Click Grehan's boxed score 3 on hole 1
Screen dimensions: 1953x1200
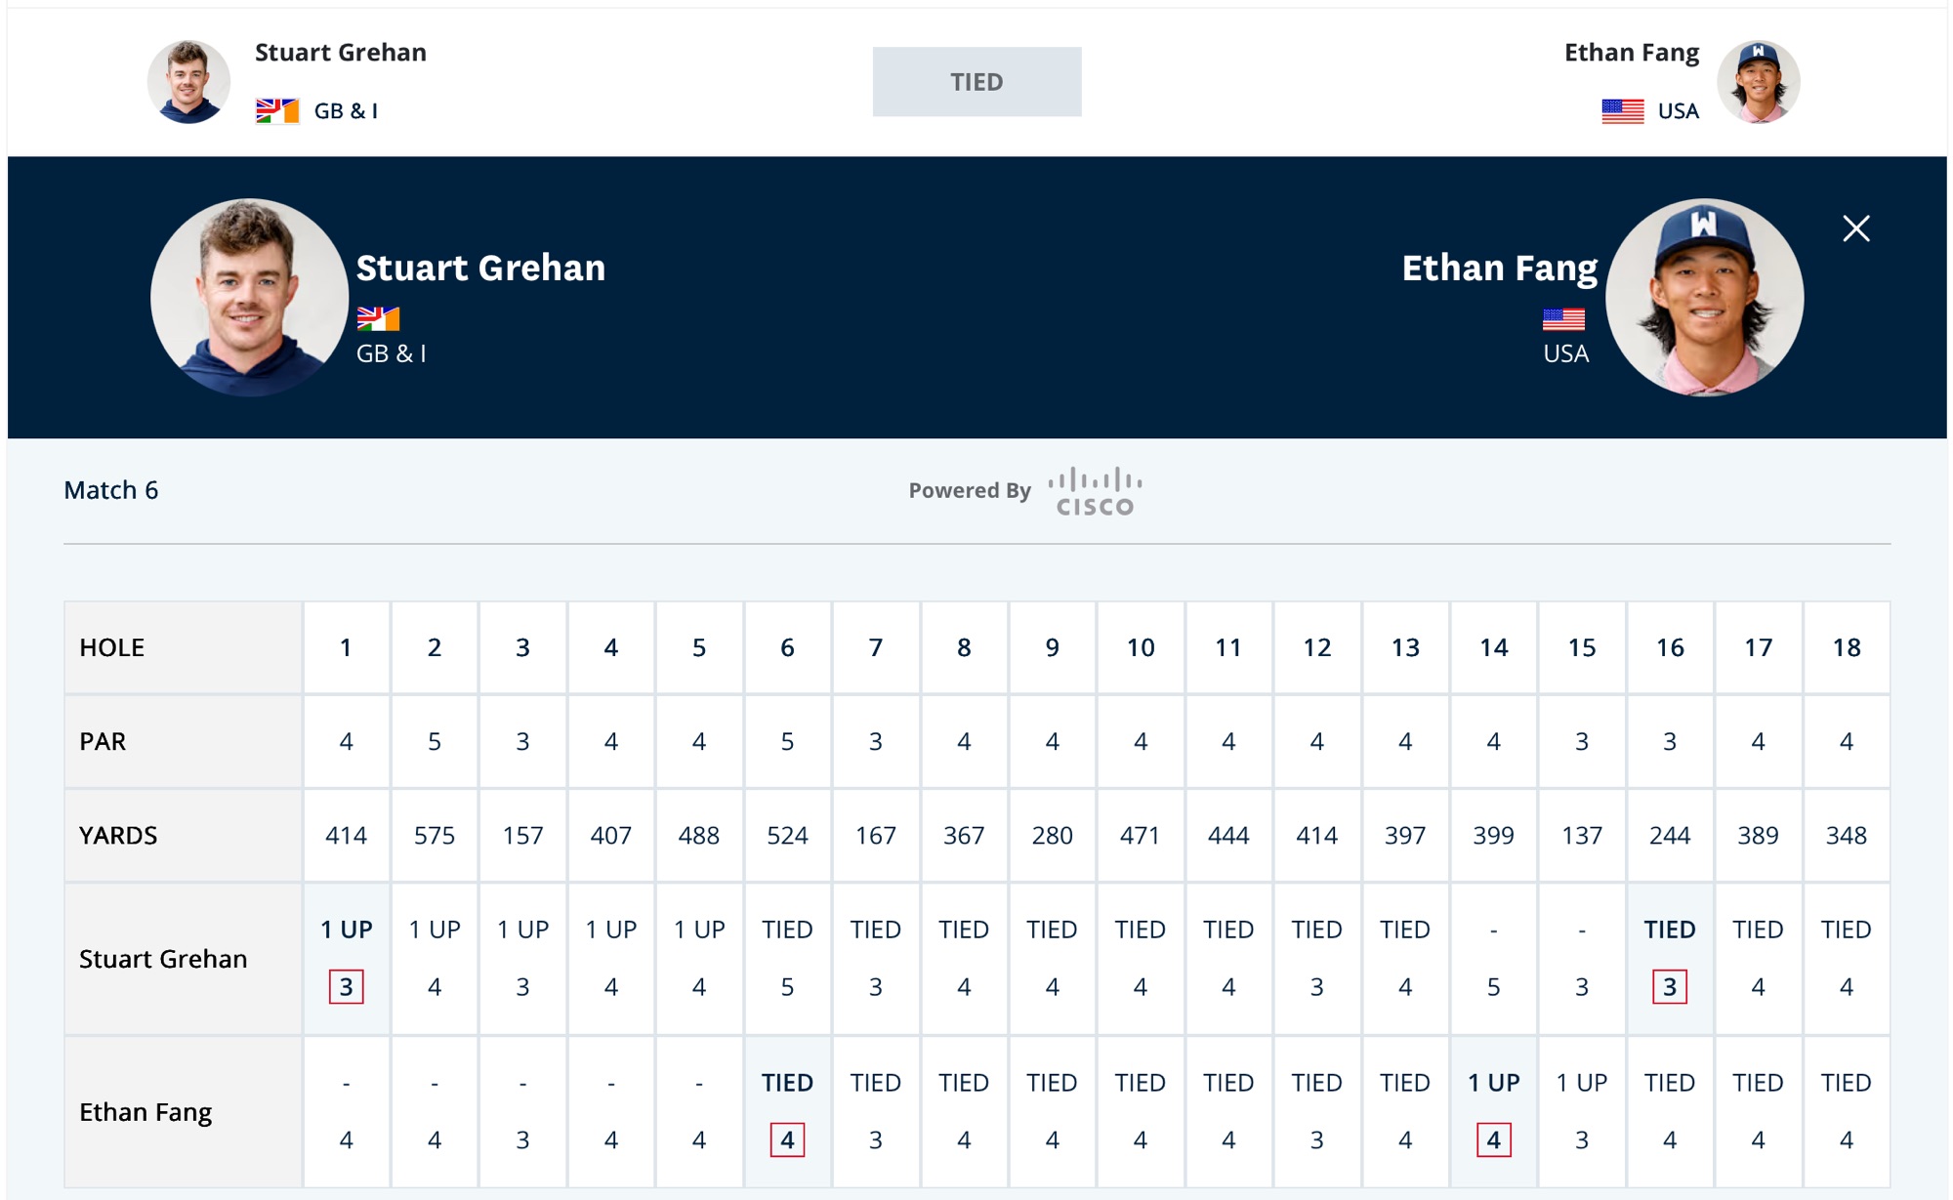click(346, 986)
